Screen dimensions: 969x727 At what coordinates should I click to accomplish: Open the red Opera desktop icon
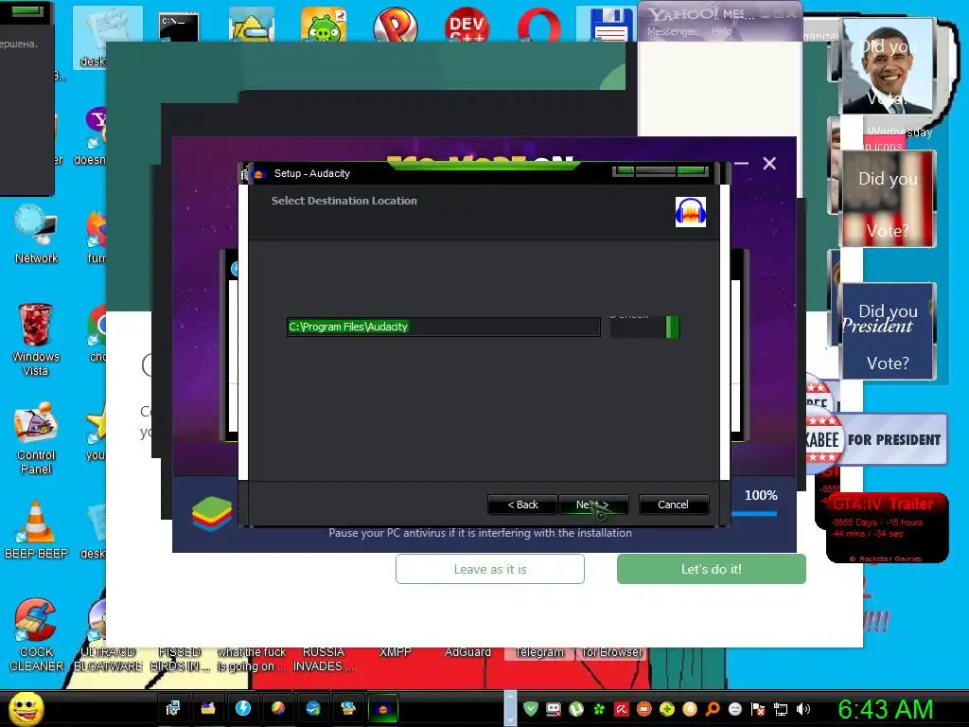(538, 25)
